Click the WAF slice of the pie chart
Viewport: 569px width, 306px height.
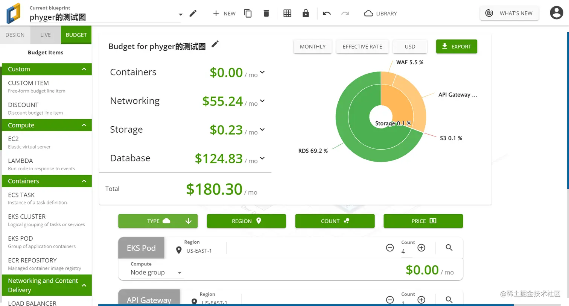[387, 78]
